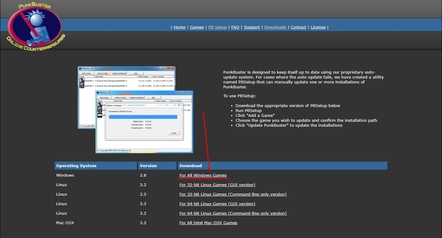Select the 3.8 version cell
Screen dimensions: 442x238
pyautogui.click(x=143, y=175)
